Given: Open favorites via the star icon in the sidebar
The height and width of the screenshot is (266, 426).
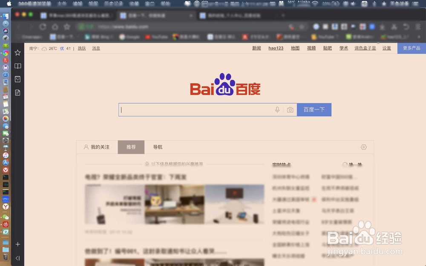Looking at the screenshot, I should (x=17, y=53).
